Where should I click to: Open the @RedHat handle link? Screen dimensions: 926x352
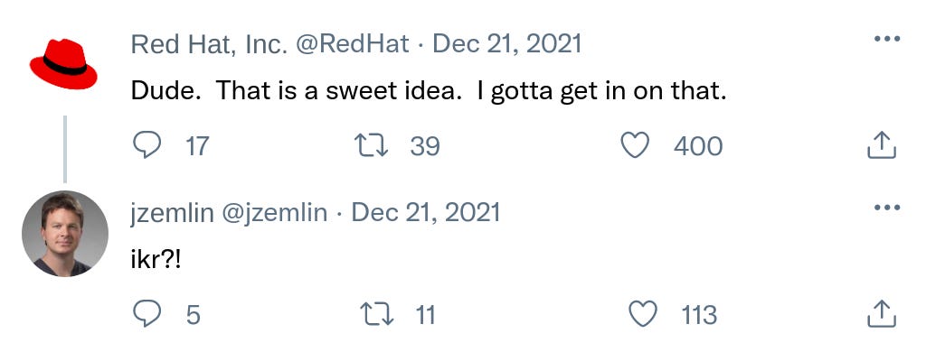click(x=352, y=44)
